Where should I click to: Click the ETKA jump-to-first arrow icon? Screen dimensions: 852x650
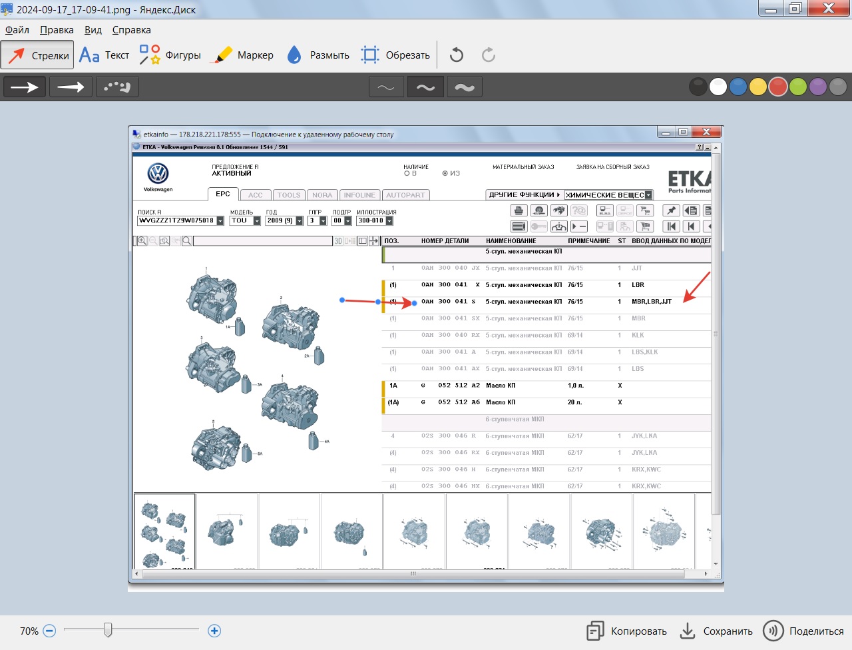671,226
